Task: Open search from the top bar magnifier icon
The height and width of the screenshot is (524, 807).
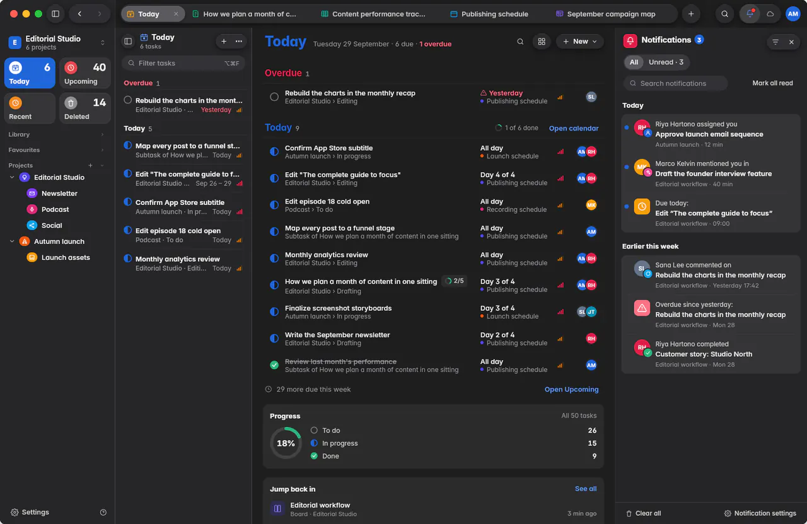Action: coord(725,14)
